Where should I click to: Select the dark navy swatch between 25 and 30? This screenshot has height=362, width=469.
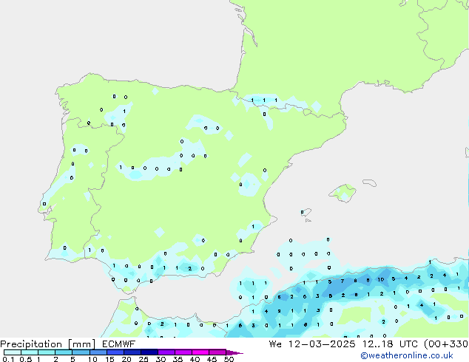(x=149, y=352)
